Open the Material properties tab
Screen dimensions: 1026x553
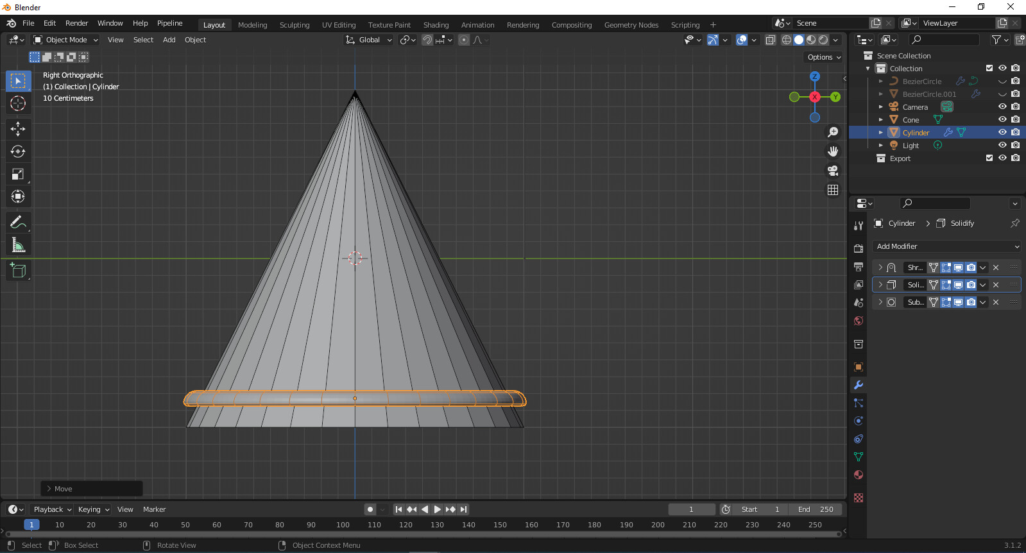(859, 475)
